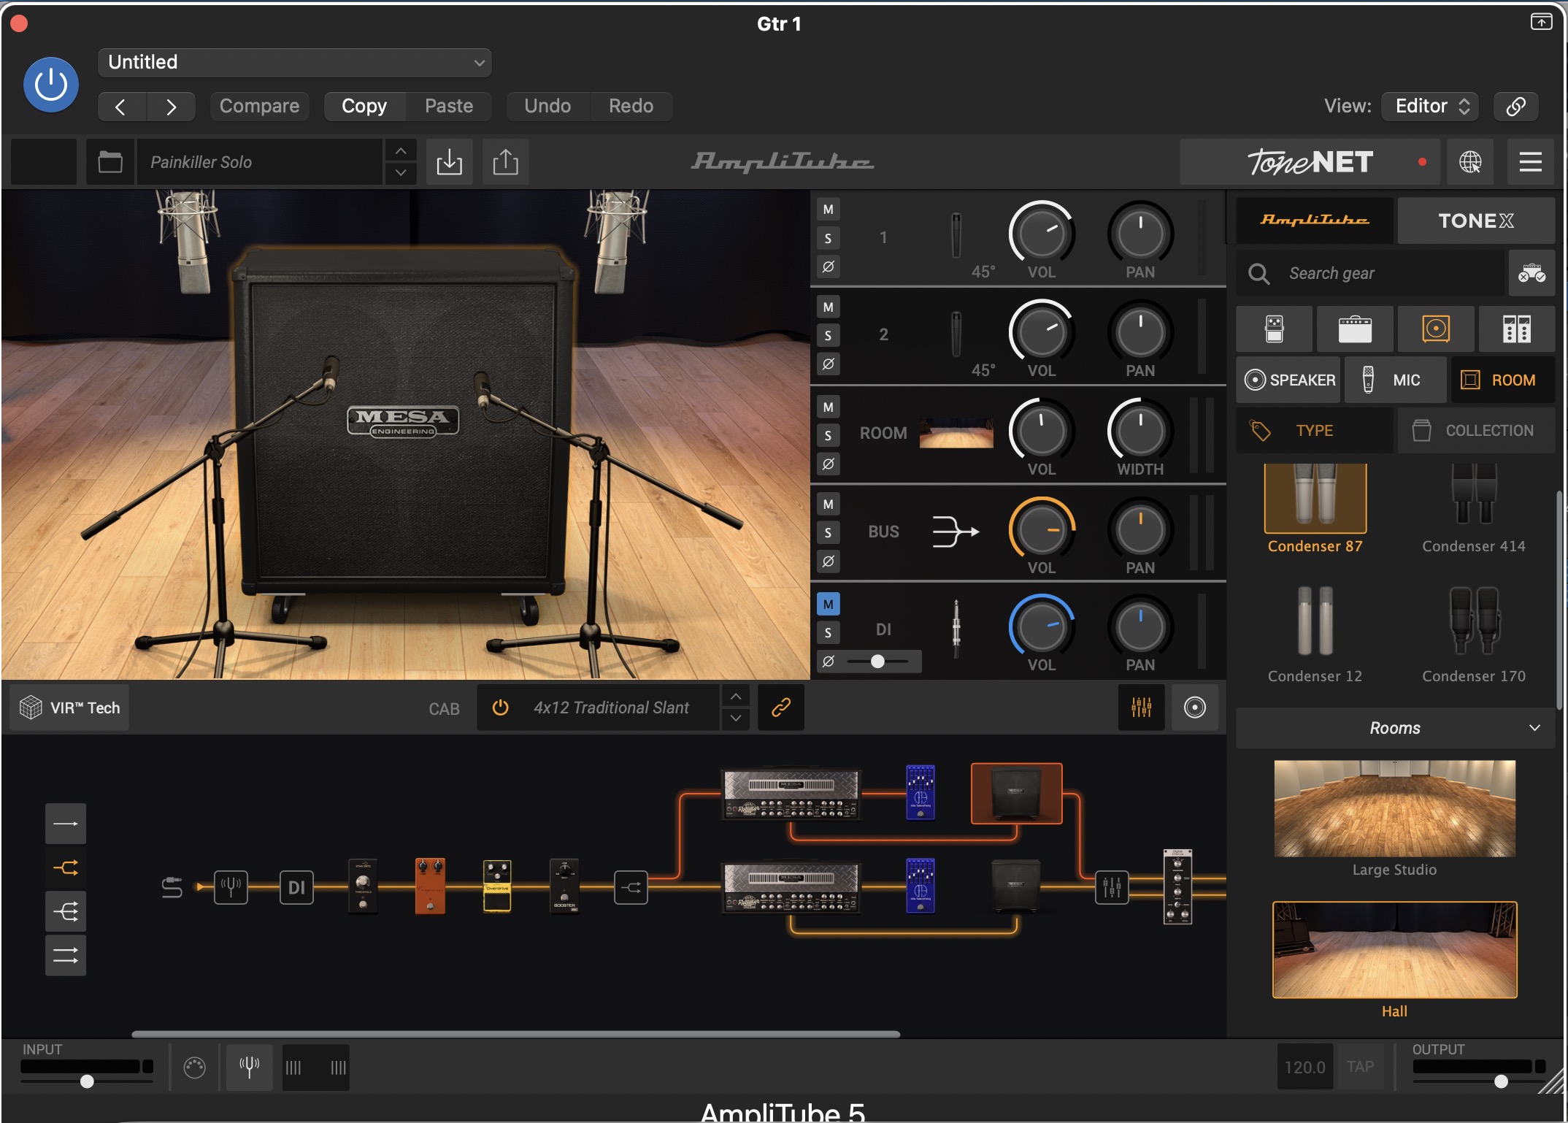This screenshot has height=1123, width=1568.
Task: Open the hamburger main menu icon
Action: (1530, 161)
